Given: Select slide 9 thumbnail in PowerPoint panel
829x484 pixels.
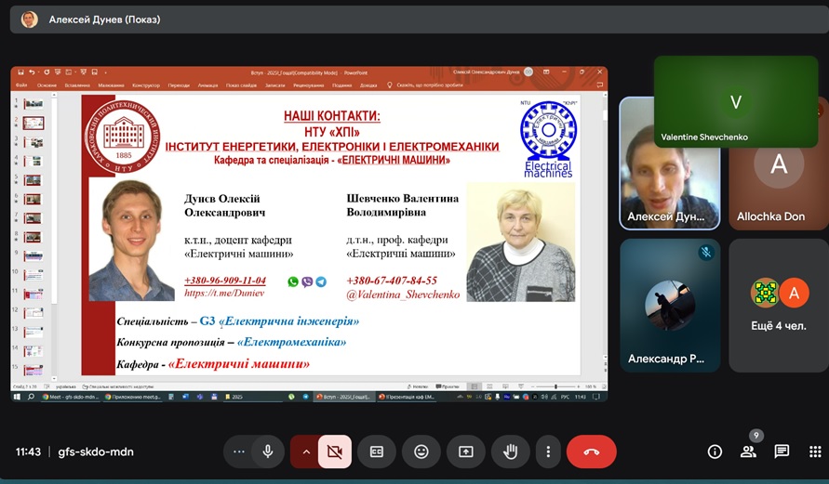Looking at the screenshot, I should tap(33, 256).
